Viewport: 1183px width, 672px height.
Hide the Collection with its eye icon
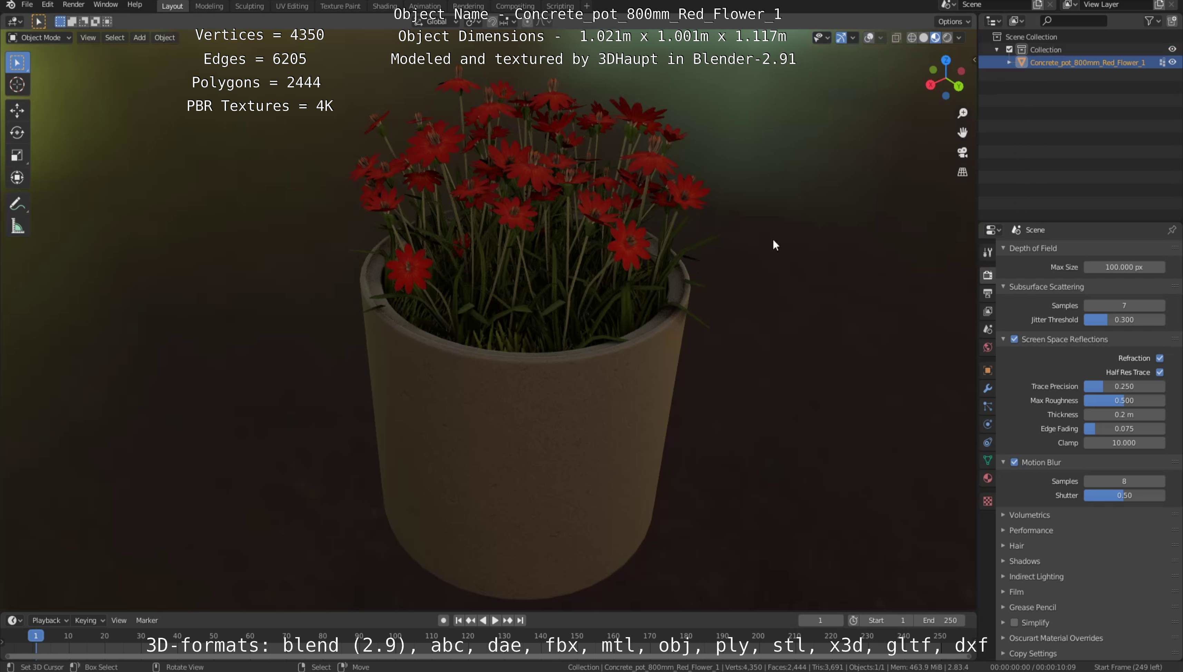(x=1172, y=49)
